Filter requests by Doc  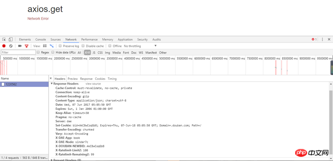point(134,52)
